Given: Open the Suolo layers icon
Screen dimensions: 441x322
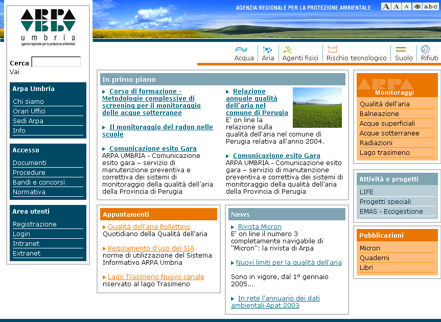Looking at the screenshot, I should coord(401,50).
